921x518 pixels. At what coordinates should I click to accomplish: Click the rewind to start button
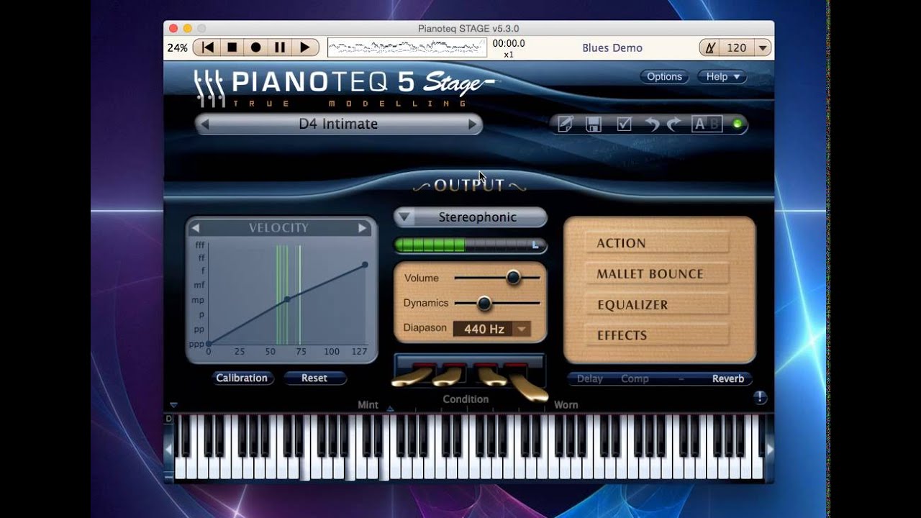coord(208,47)
